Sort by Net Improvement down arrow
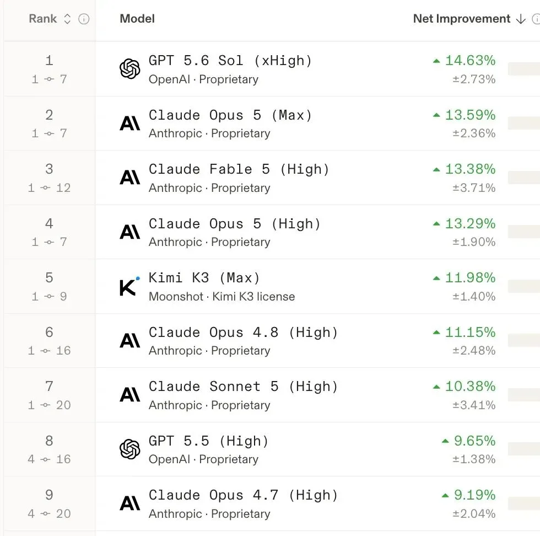This screenshot has height=536, width=540. pyautogui.click(x=521, y=19)
